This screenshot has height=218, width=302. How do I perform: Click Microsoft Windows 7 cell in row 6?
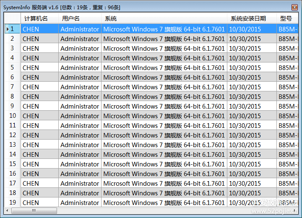pos(164,77)
